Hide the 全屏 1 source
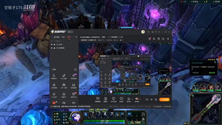 pyautogui.click(x=52, y=44)
